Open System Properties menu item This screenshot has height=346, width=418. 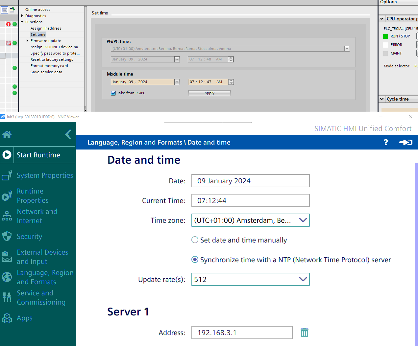(45, 175)
